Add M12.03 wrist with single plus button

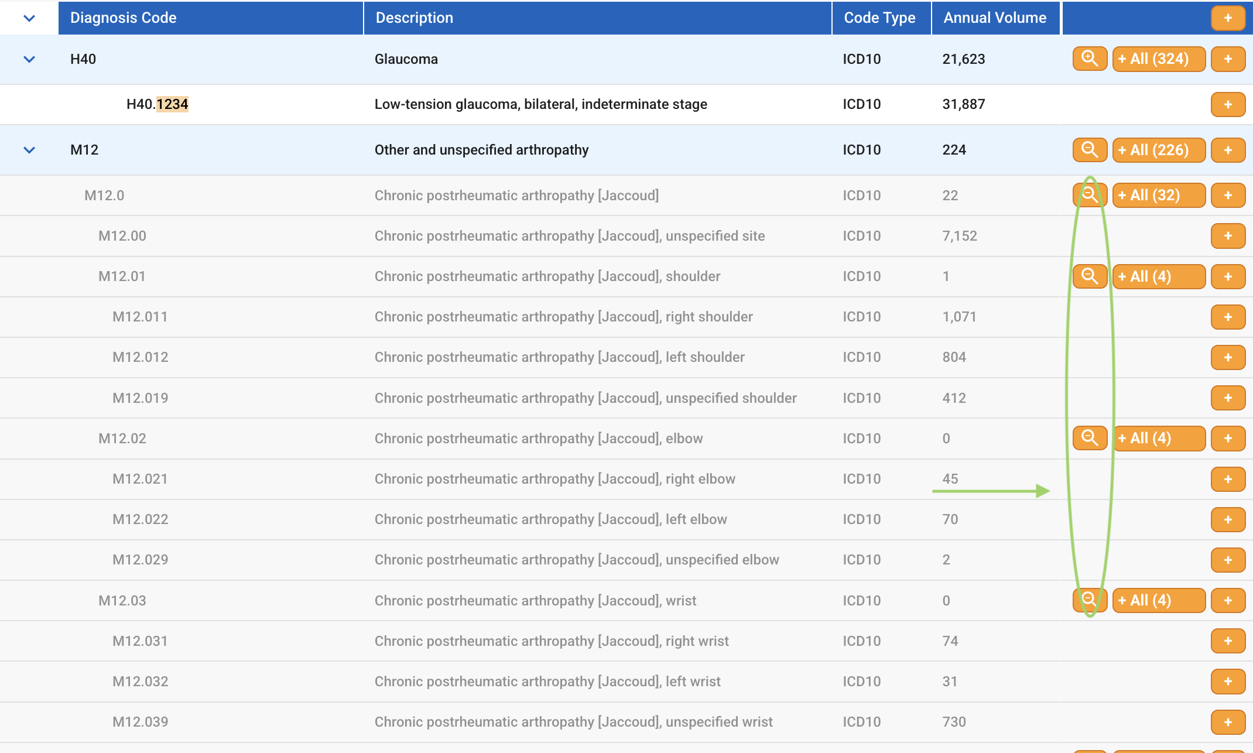click(x=1228, y=600)
